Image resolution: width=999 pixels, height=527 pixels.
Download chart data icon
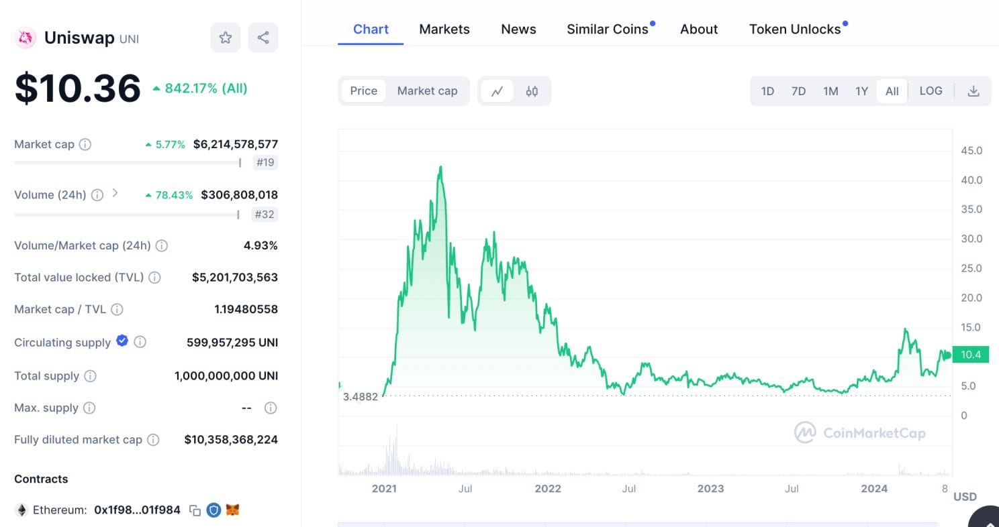(x=973, y=91)
